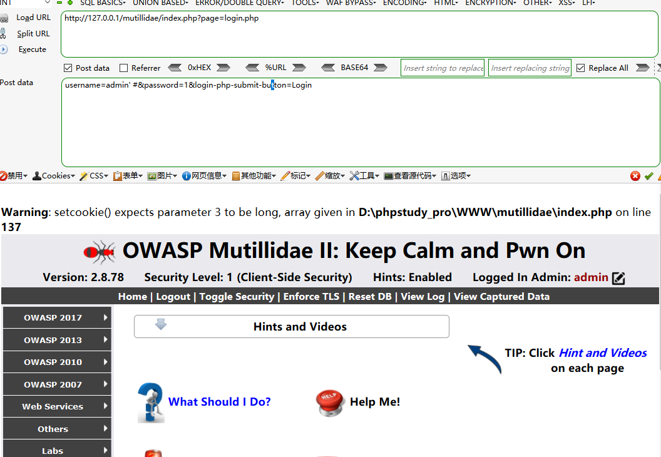The image size is (661, 457).
Task: Open the 工具 (Tools) web developer menu
Action: click(364, 176)
